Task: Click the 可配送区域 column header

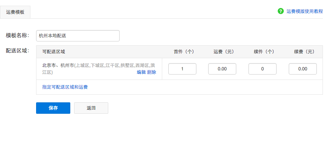Action: pos(54,52)
